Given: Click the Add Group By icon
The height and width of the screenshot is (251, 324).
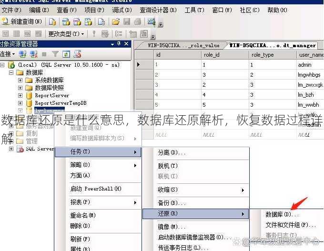Looking at the screenshot, I should [119, 33].
